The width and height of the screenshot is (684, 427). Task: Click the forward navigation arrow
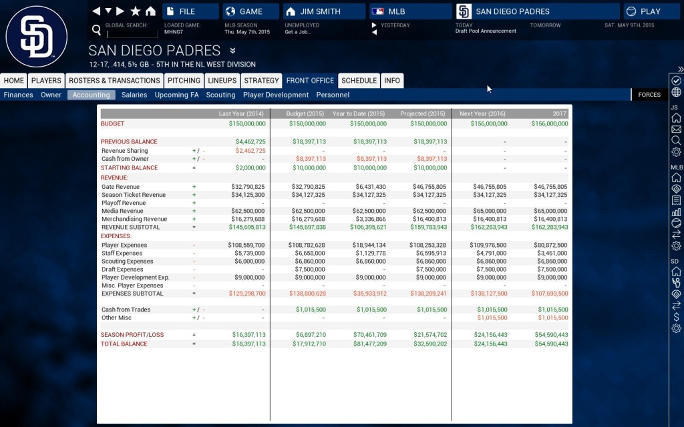[120, 11]
